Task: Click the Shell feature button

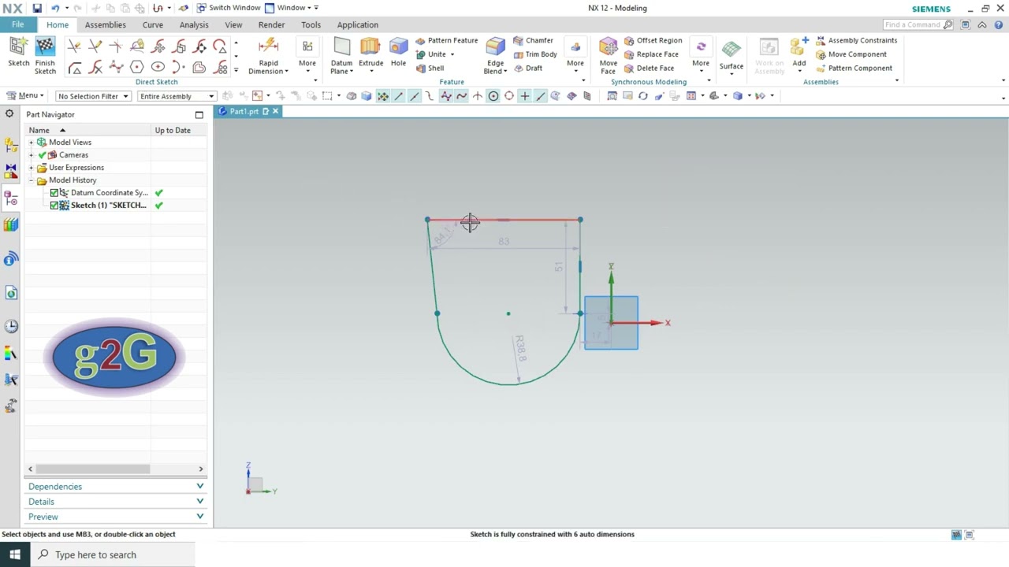Action: point(430,68)
